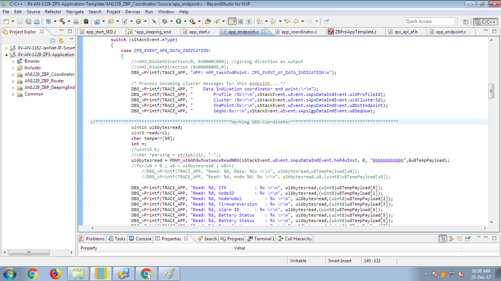The image size is (501, 281).
Task: Open Project Explorer view menu triangle
Action: [72, 39]
